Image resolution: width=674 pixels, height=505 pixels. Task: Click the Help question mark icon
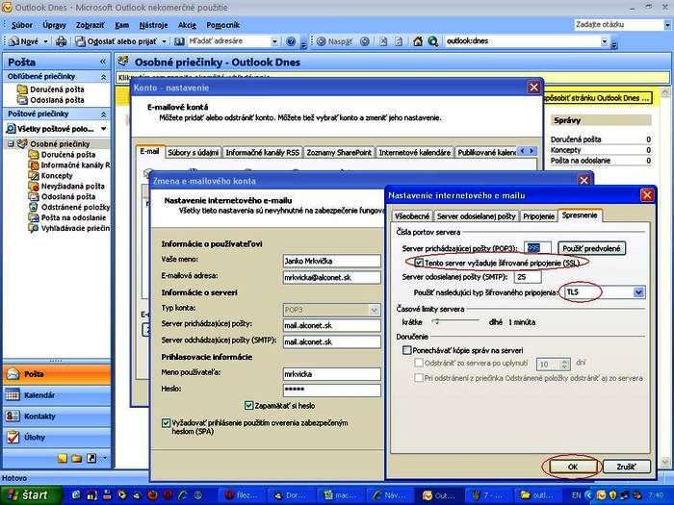[291, 41]
